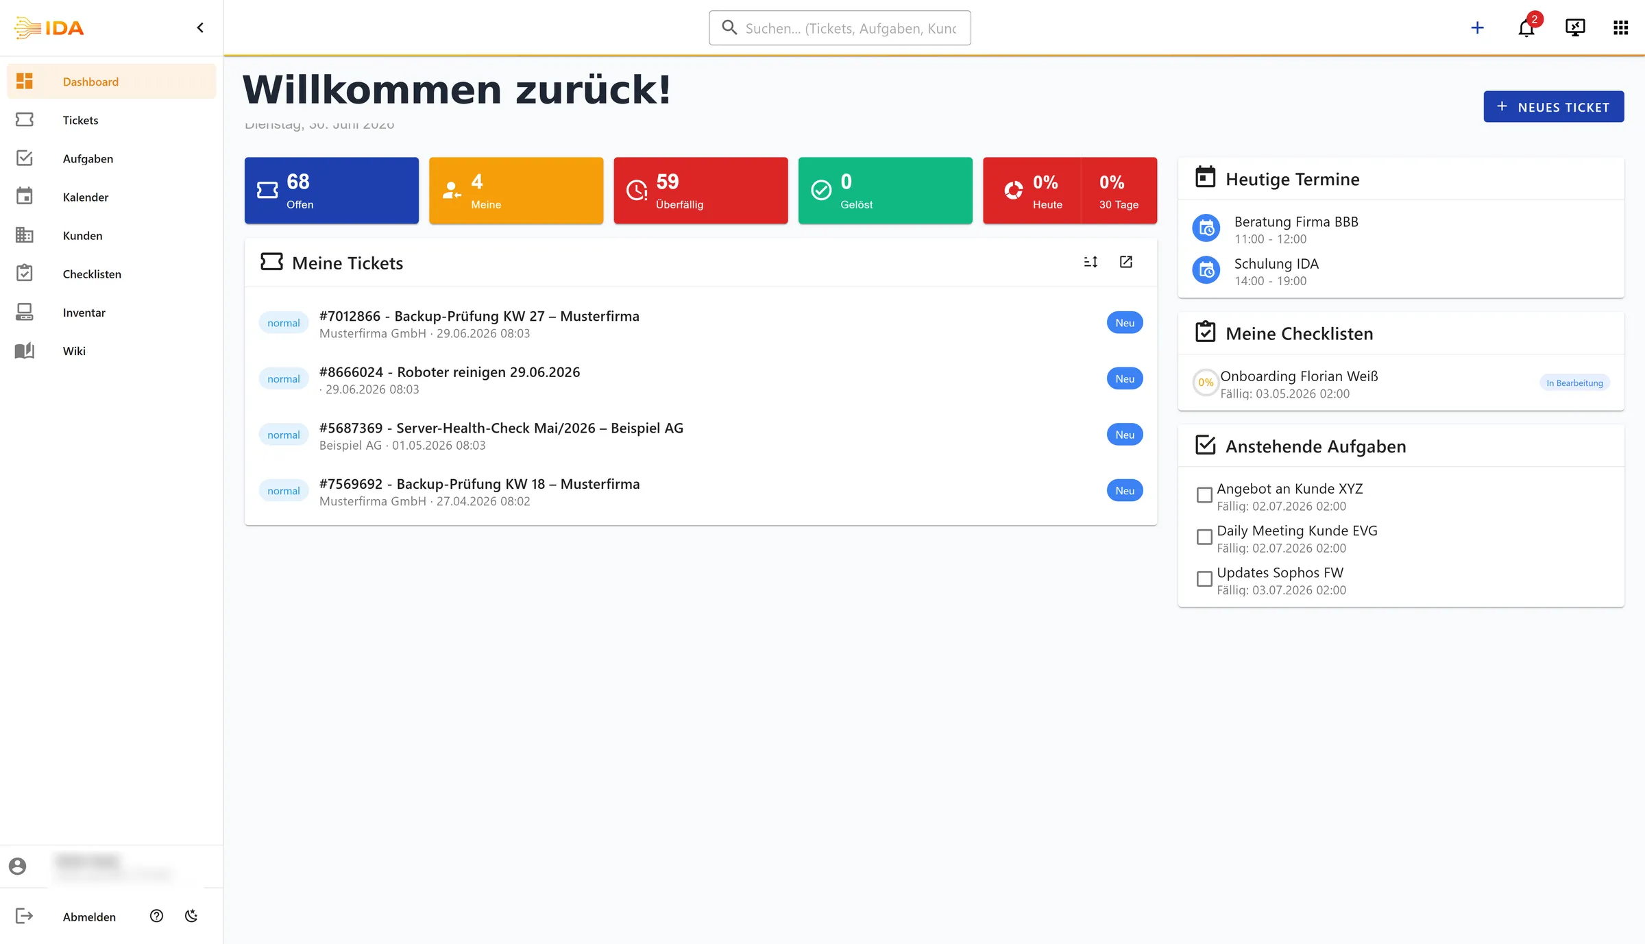Viewport: 1645px width, 944px height.
Task: Open Dashboard in the sidebar
Action: click(112, 82)
